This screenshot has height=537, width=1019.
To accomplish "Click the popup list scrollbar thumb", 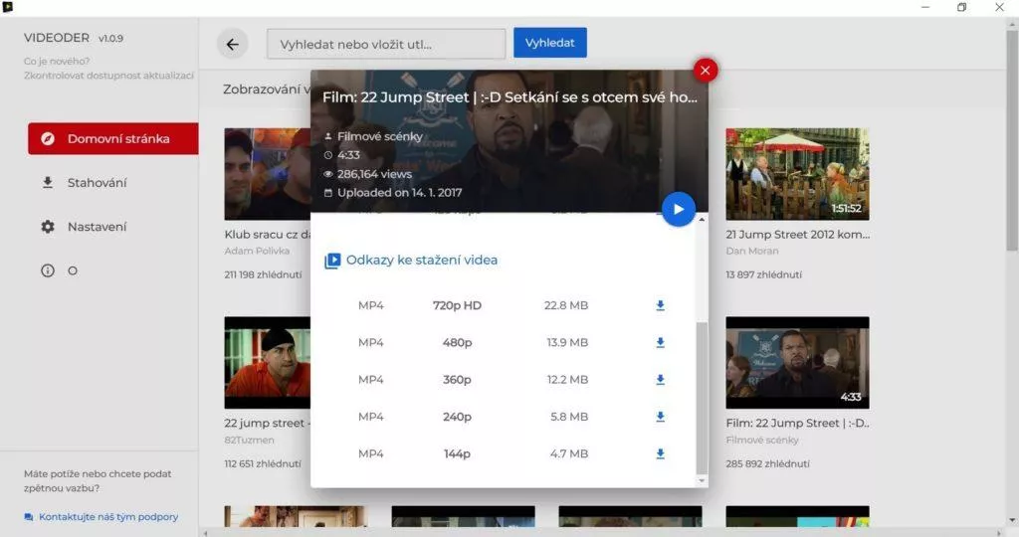I will click(702, 398).
